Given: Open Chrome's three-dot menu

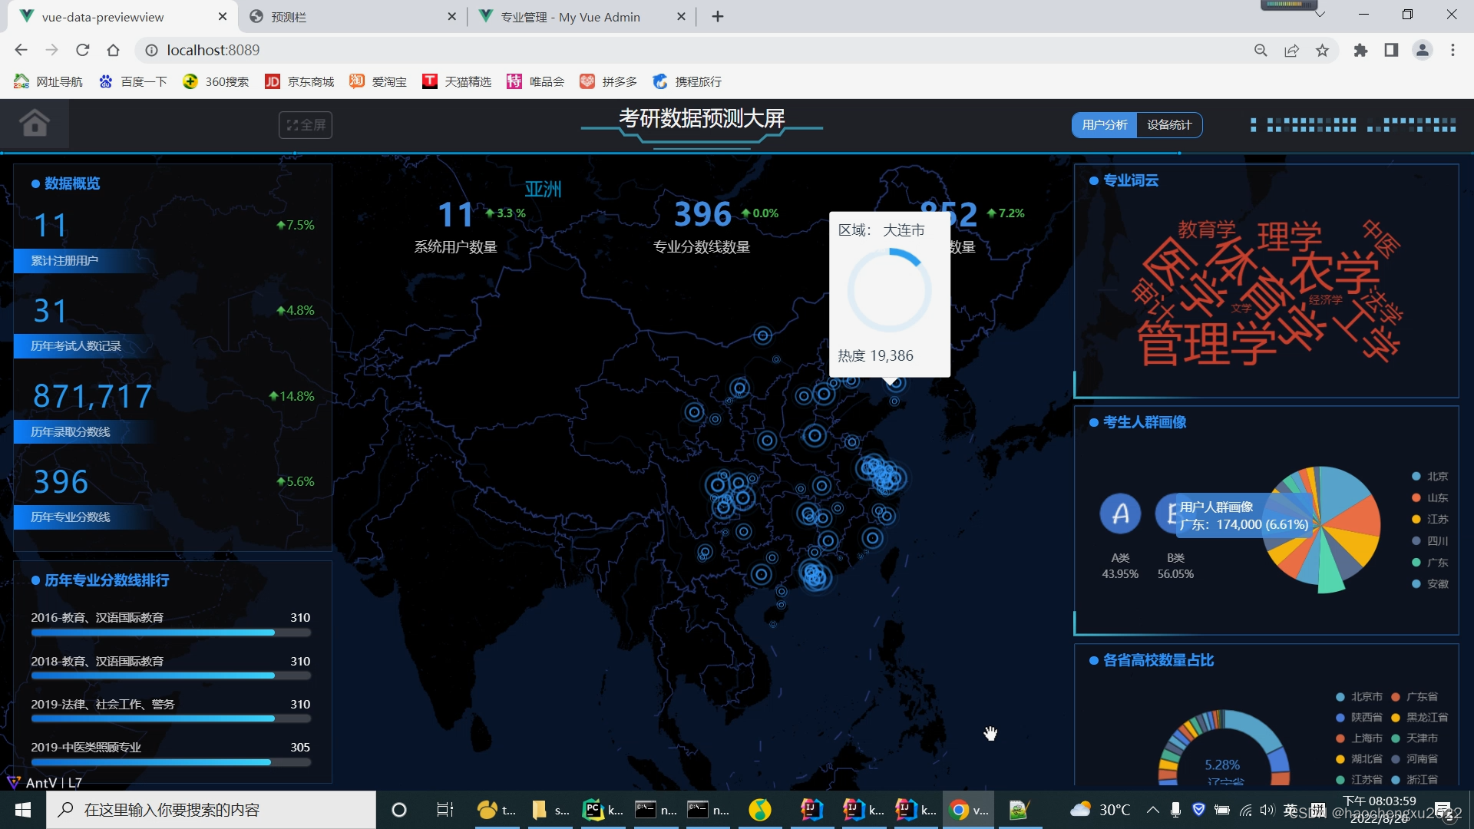Looking at the screenshot, I should (1453, 50).
